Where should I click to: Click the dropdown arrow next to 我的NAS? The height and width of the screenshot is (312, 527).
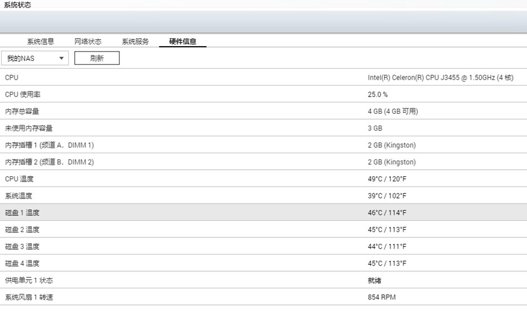61,58
